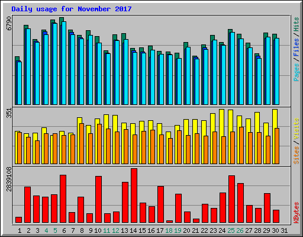Click day label 31 on the x-axis
The height and width of the screenshot is (237, 303).
click(284, 230)
